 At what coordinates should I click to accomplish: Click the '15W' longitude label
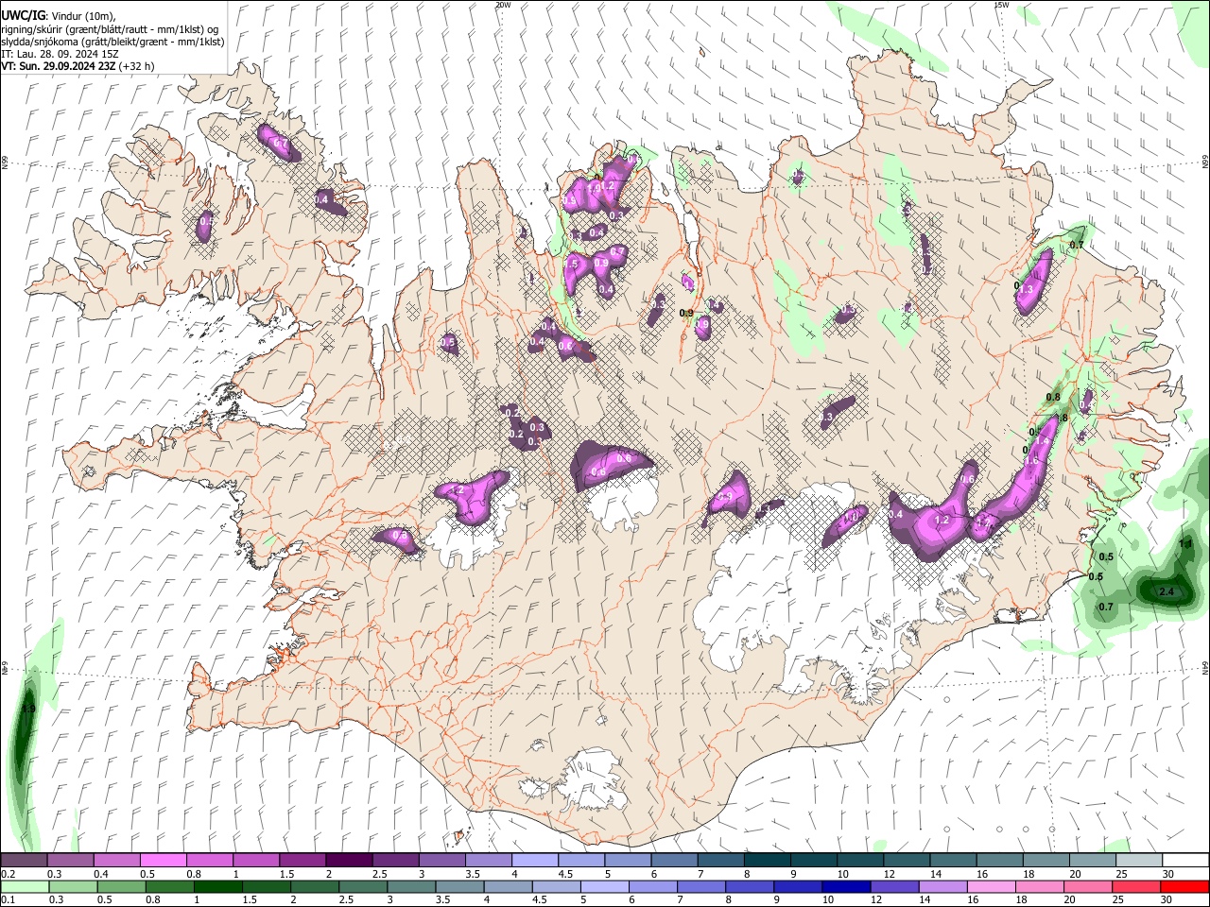coord(1001,5)
